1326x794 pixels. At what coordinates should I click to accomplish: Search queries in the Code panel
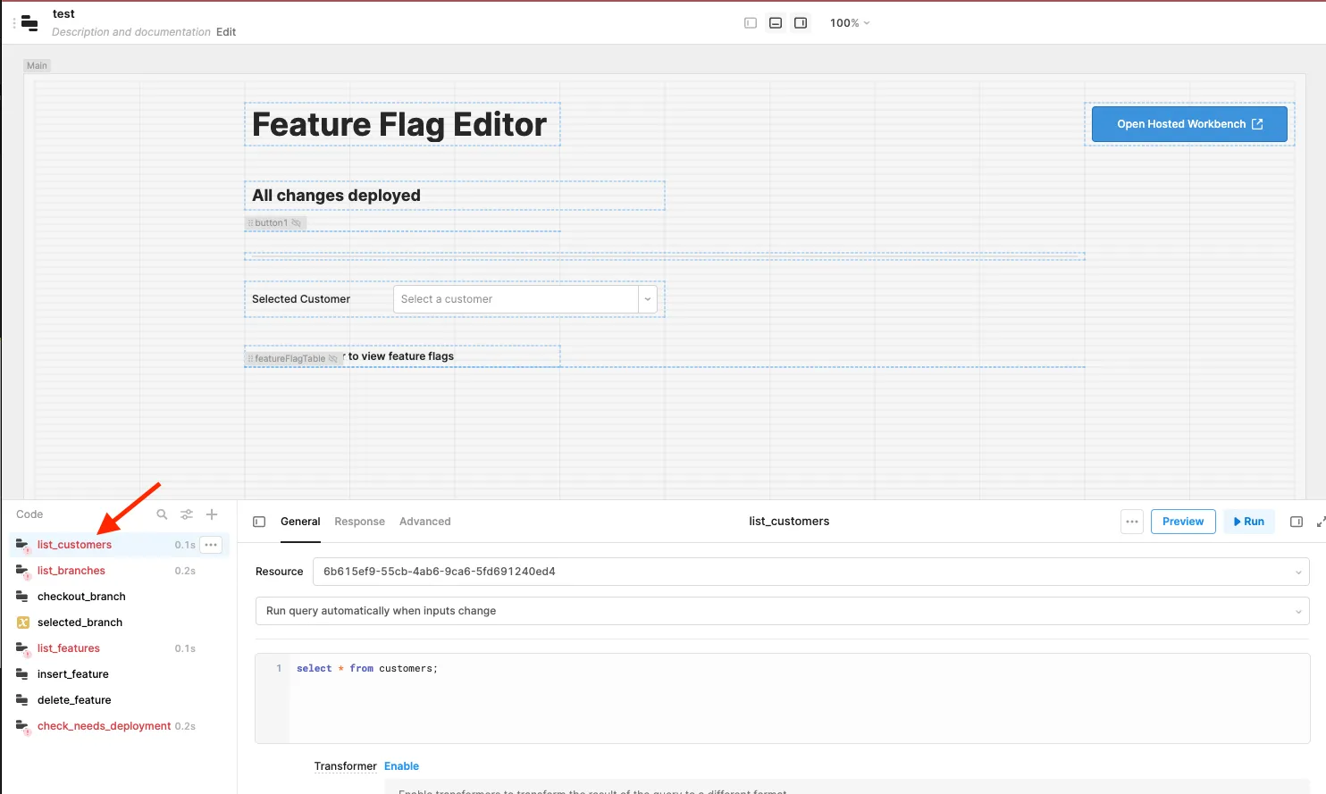(x=162, y=514)
